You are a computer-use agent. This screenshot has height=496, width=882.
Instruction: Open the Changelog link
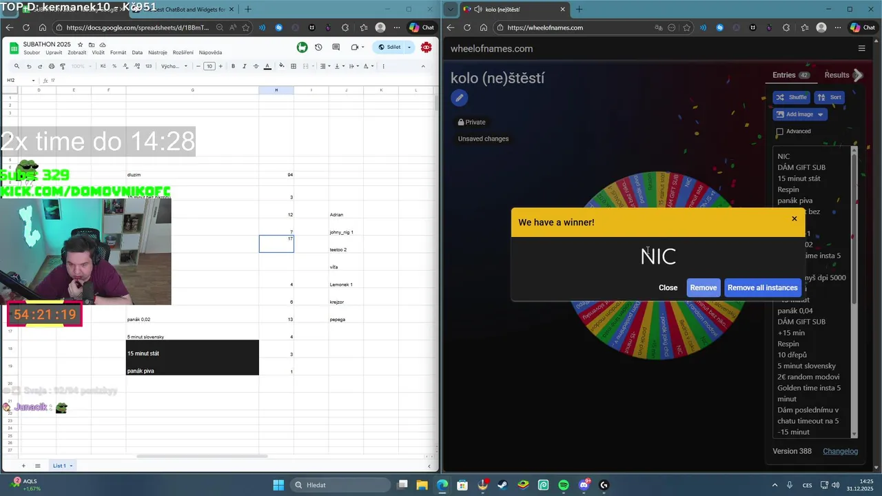840,451
